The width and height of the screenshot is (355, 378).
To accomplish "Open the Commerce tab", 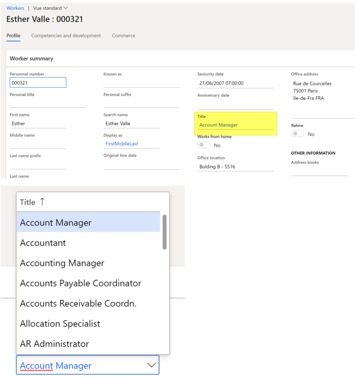I will coord(123,36).
